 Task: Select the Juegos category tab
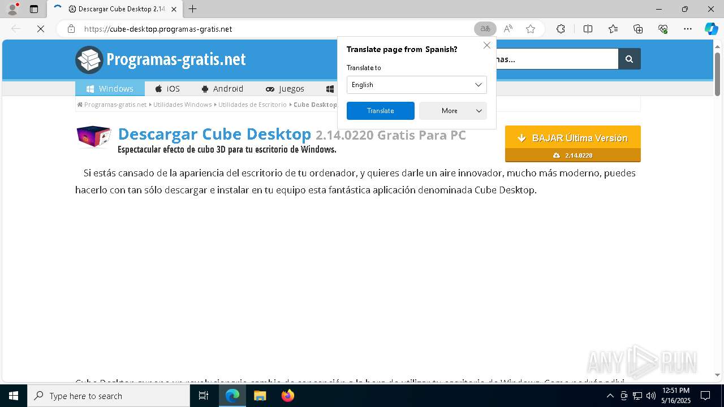pos(285,89)
